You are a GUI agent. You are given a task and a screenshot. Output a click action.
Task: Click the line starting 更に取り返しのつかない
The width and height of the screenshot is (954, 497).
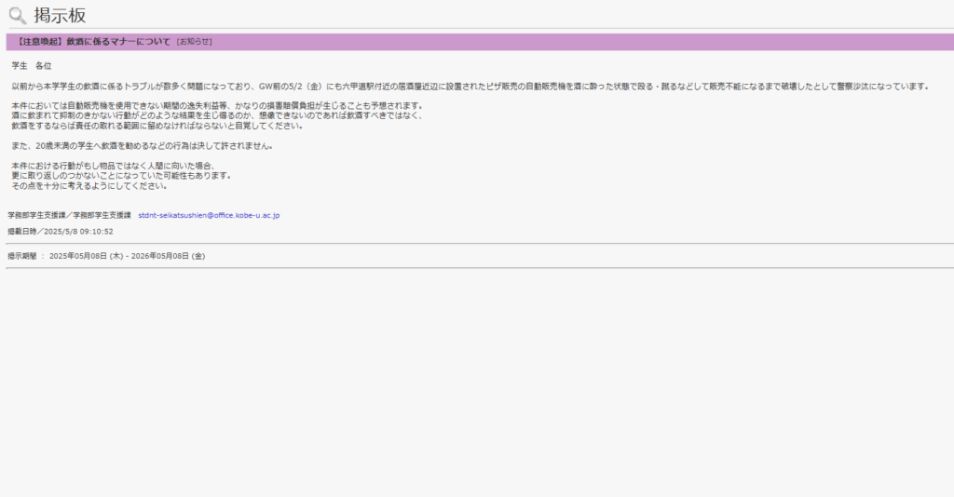122,176
